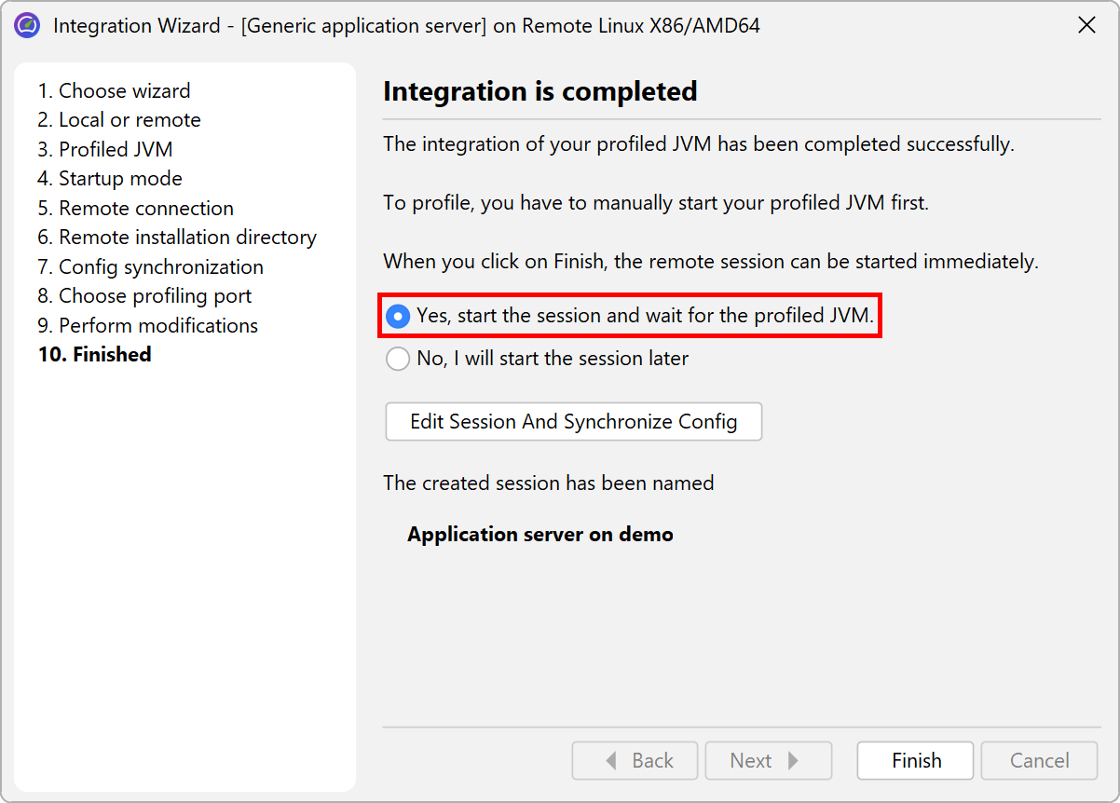Image resolution: width=1120 pixels, height=803 pixels.
Task: Click the Cancel button
Action: (x=1039, y=761)
